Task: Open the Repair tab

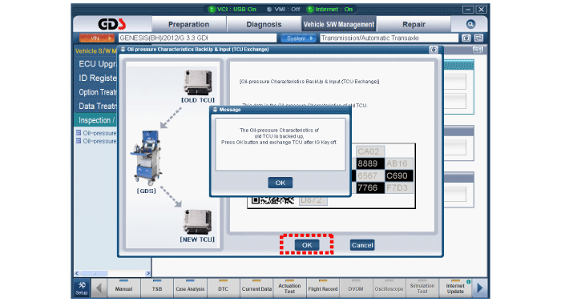Action: [414, 24]
